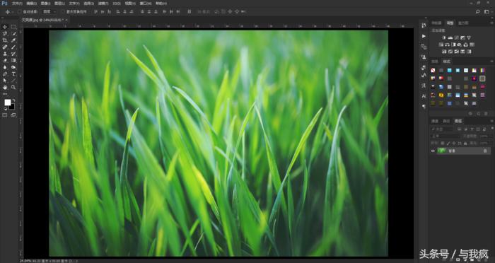Switch to the 路径 tab

[x=446, y=121]
